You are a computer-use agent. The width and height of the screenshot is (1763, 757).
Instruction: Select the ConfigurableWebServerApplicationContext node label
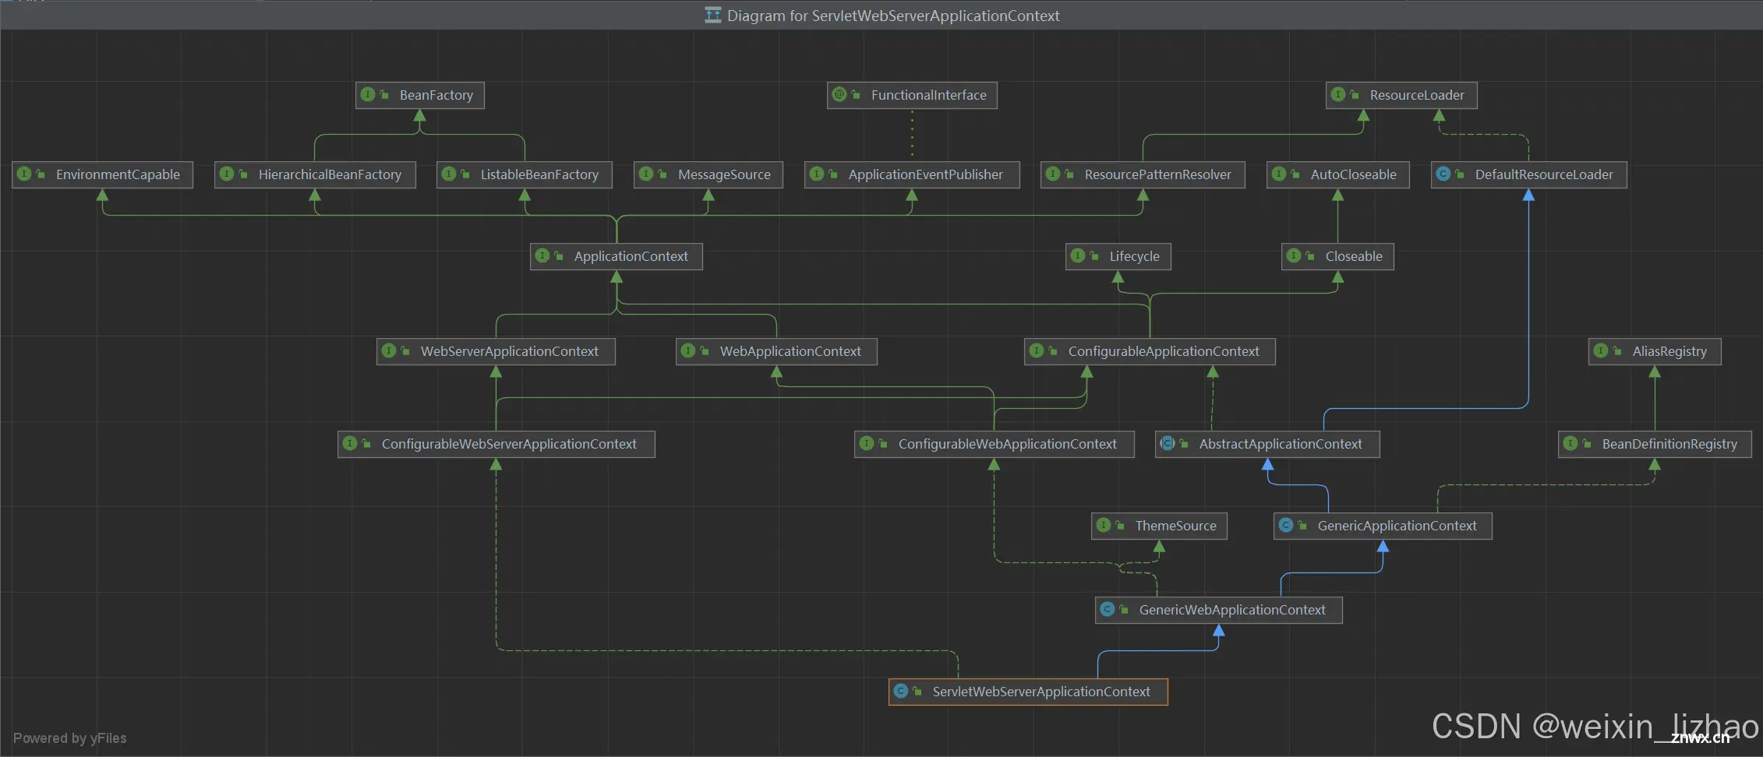[x=509, y=444]
